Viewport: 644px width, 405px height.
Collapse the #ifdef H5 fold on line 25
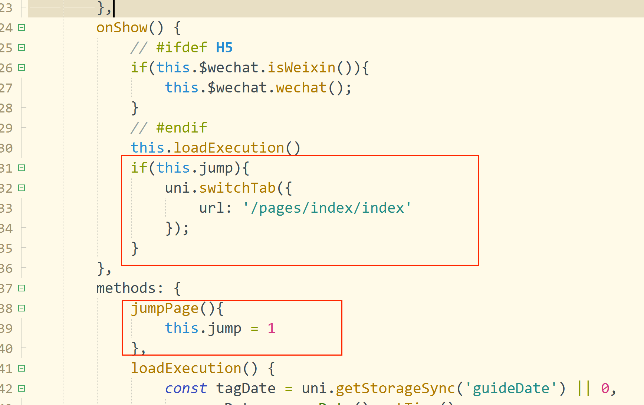(x=22, y=48)
